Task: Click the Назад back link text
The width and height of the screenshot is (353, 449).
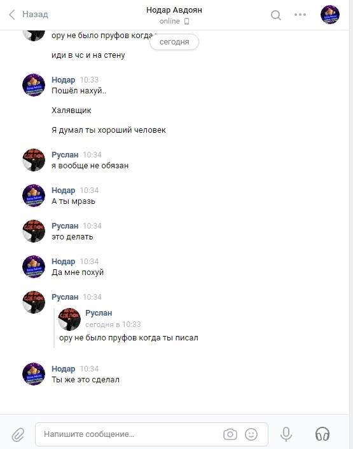Action: 35,15
